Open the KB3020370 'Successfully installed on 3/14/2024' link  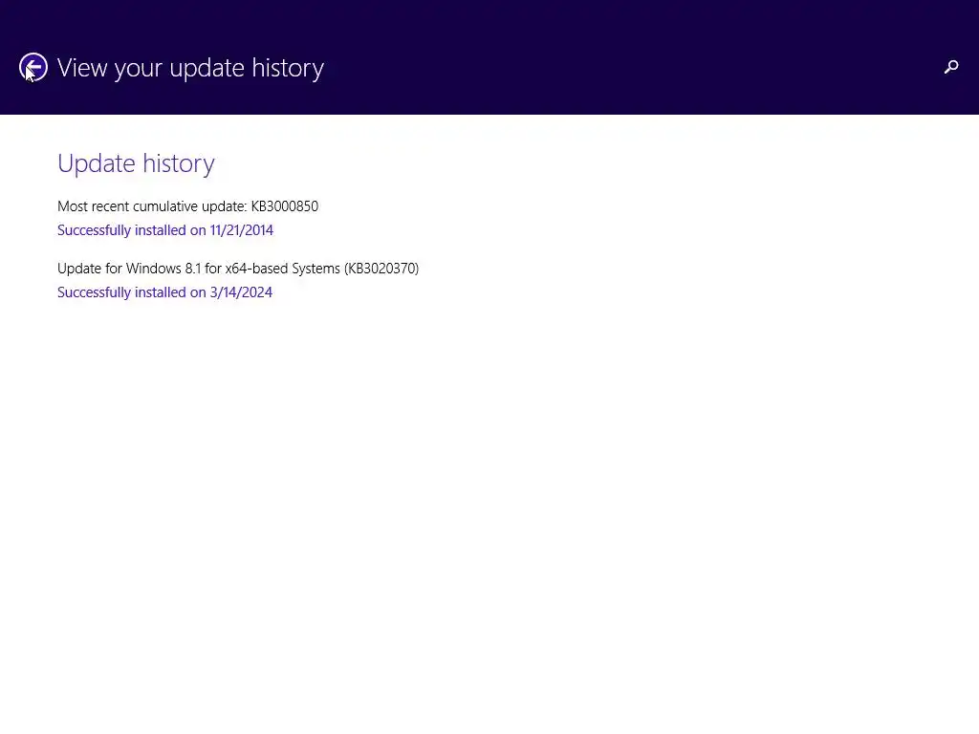click(x=164, y=292)
